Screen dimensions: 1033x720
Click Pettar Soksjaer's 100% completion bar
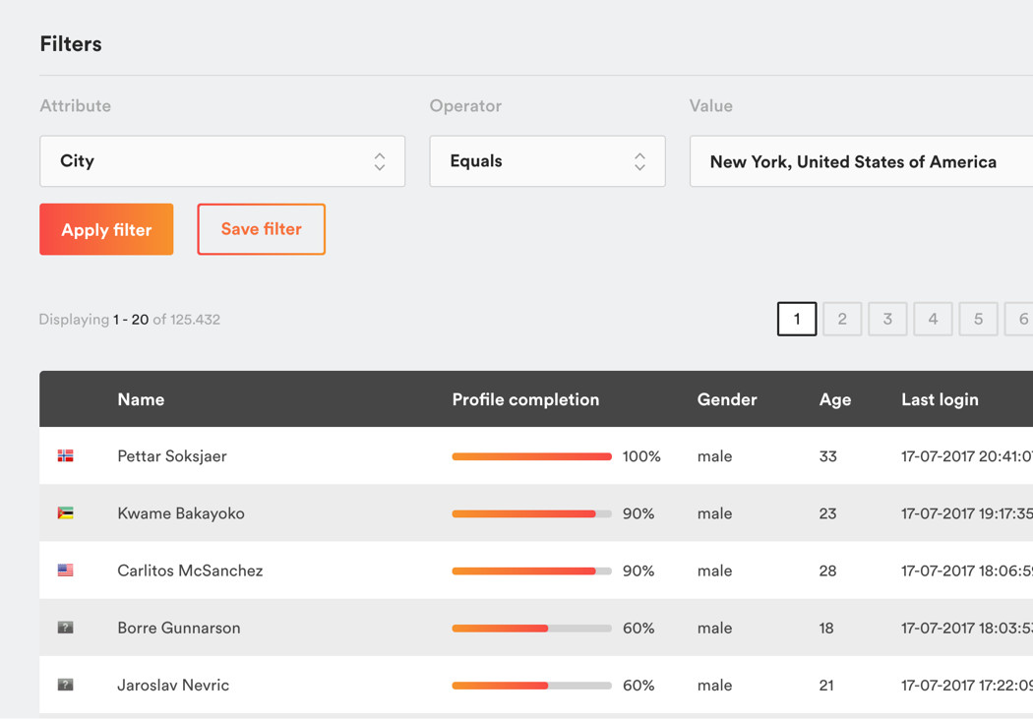531,456
